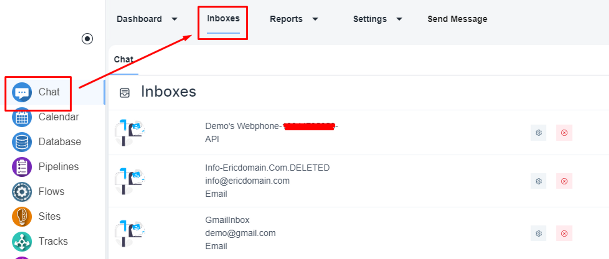
Task: Open the Flows sidebar icon
Action: pyautogui.click(x=22, y=192)
